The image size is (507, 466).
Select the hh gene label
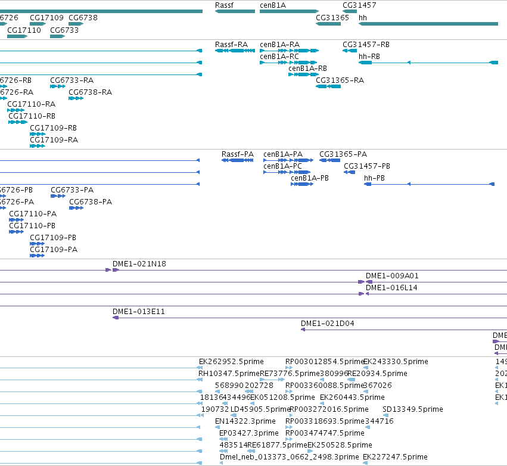tap(363, 17)
